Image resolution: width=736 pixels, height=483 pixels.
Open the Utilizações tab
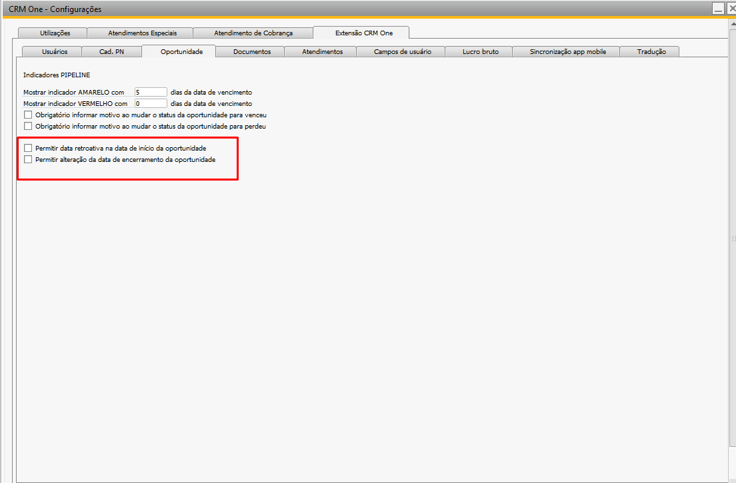click(53, 33)
